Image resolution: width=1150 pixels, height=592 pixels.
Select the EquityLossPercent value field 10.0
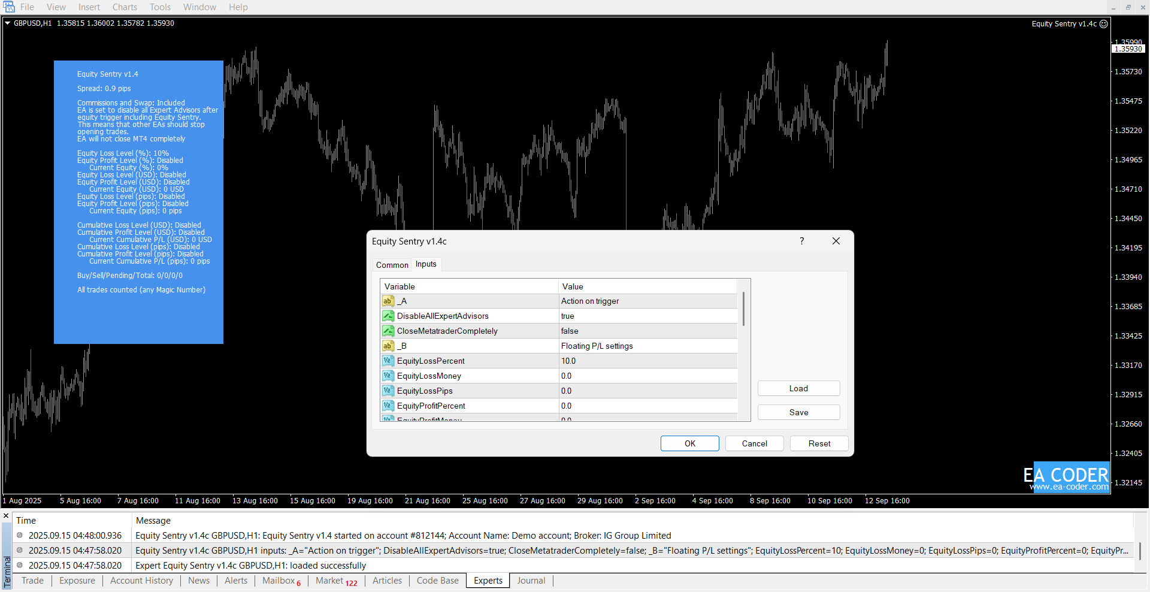[647, 361]
